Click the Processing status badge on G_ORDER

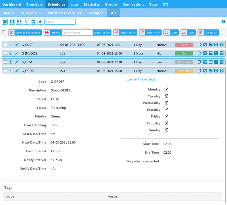(184, 71)
